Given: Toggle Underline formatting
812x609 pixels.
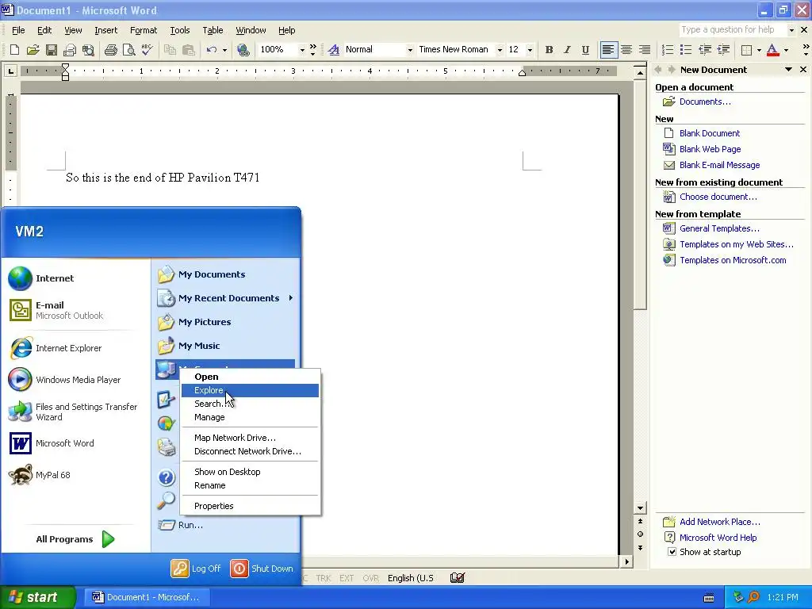Looking at the screenshot, I should point(585,50).
